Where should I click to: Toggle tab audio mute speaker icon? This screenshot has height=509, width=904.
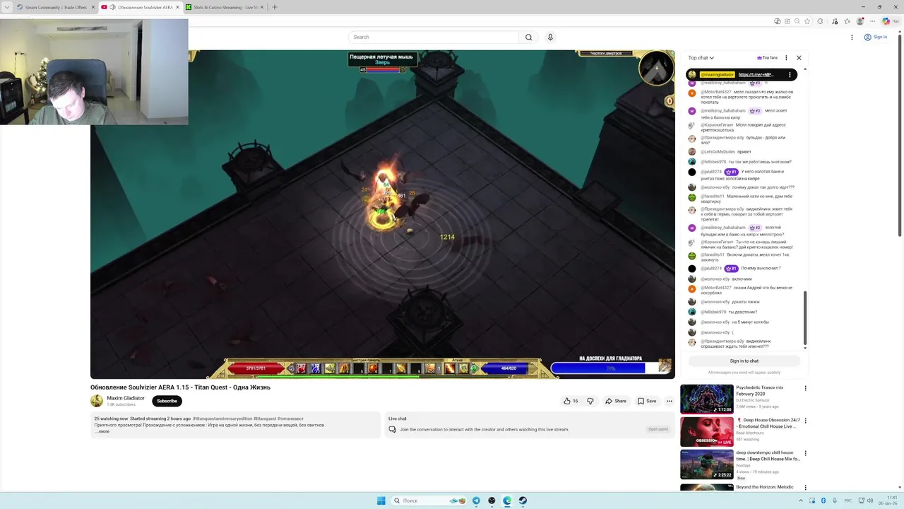click(112, 7)
